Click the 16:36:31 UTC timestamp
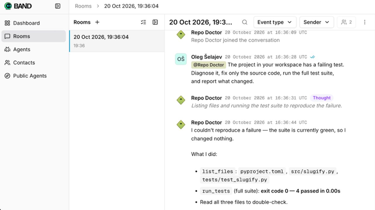 tap(266, 98)
